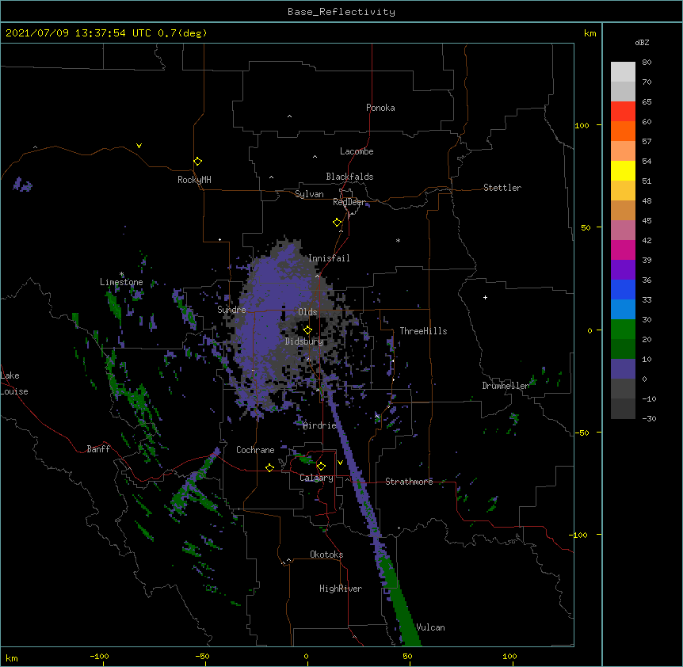Click the yellow diamond marker above Calgary label
Viewport: 683px width, 667px height.
click(x=321, y=467)
